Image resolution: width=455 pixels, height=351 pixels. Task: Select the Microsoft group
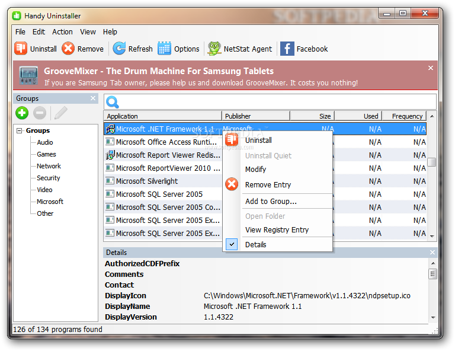50,202
